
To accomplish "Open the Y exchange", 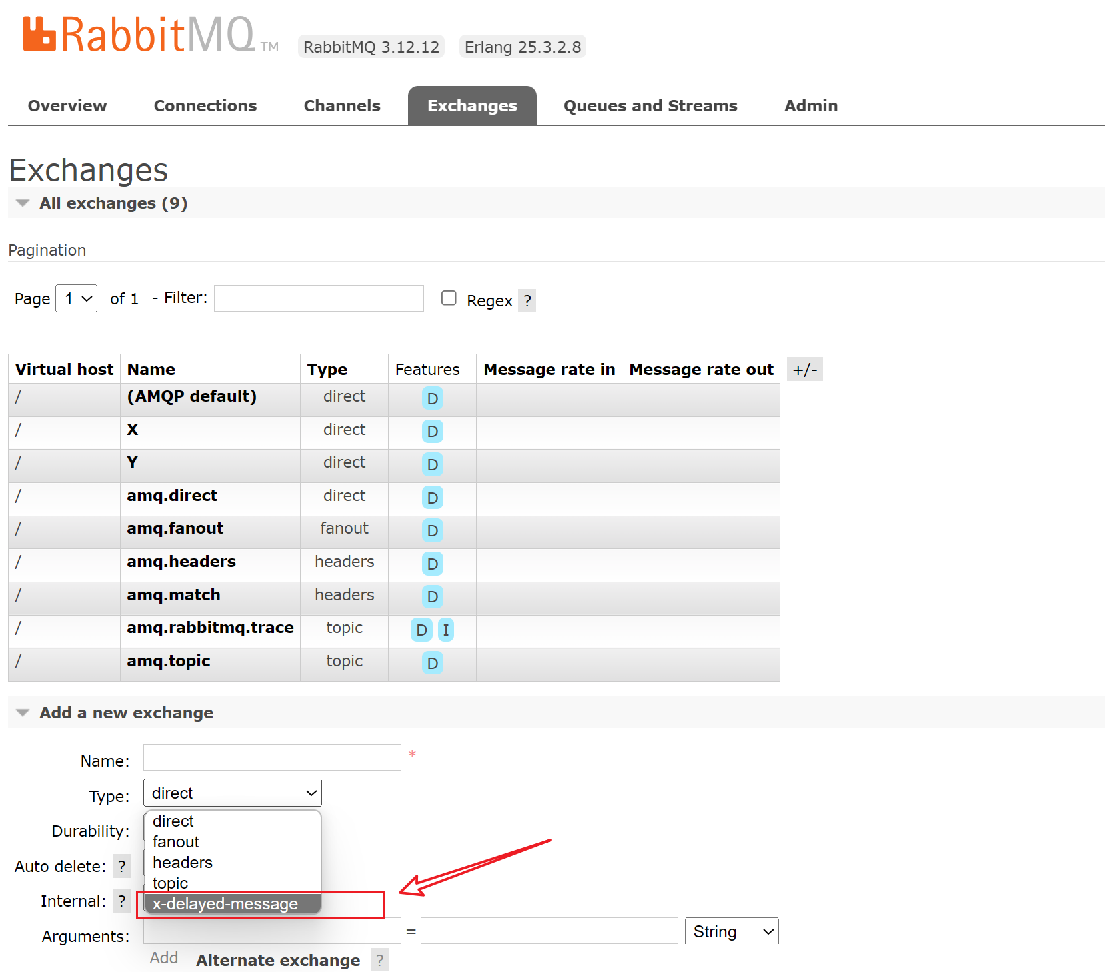I will [133, 462].
